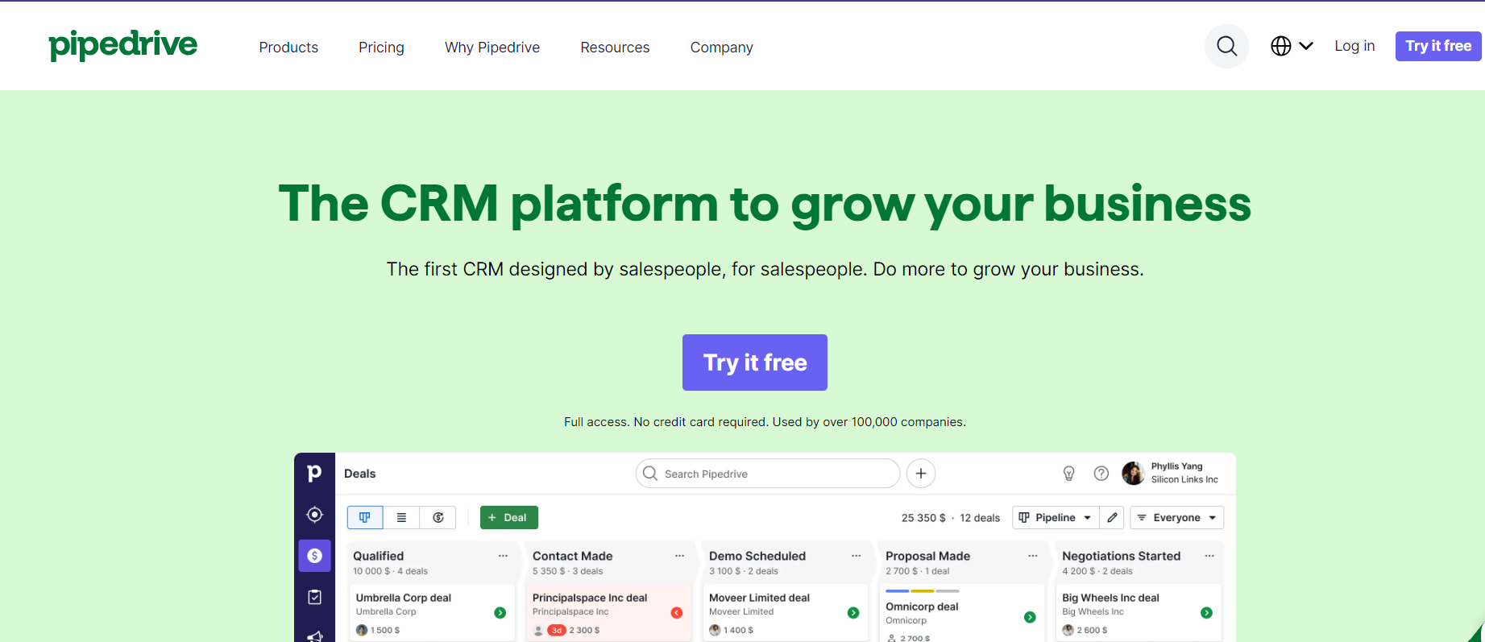Click the search icon inside Search Pipedrive
This screenshot has width=1485, height=642.
pyautogui.click(x=650, y=474)
